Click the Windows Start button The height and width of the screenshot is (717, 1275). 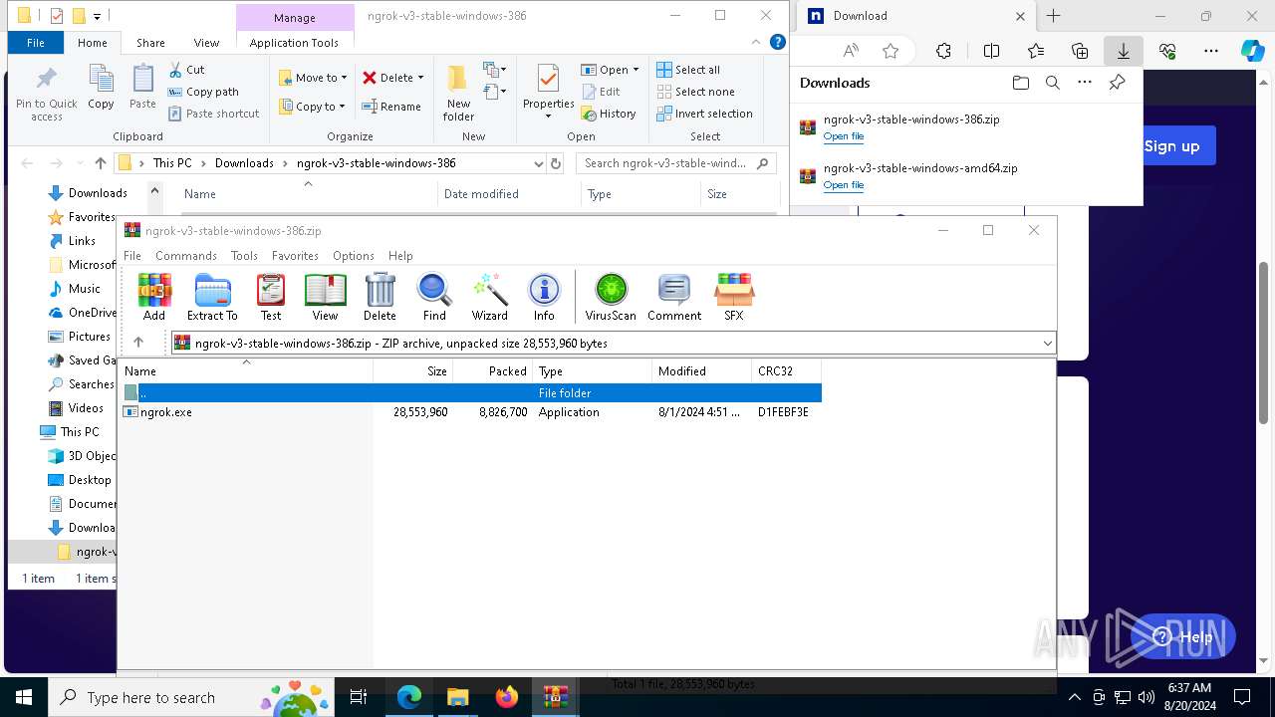click(24, 697)
